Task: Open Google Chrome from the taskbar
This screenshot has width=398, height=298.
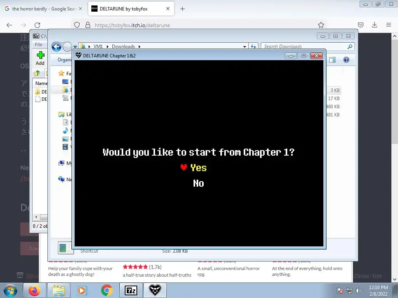Action: click(106, 290)
